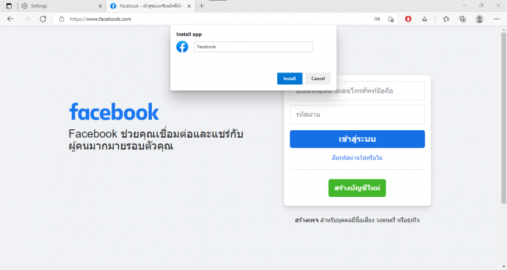
Task: Open the Settings and more menu
Action: pos(497,19)
